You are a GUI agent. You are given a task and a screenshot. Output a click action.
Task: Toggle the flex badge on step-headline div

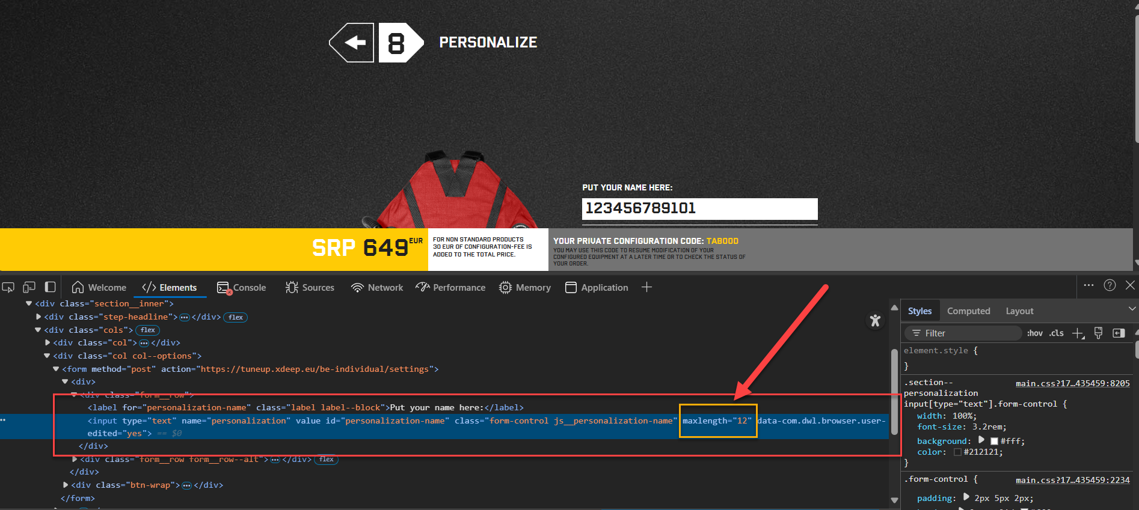tap(236, 317)
